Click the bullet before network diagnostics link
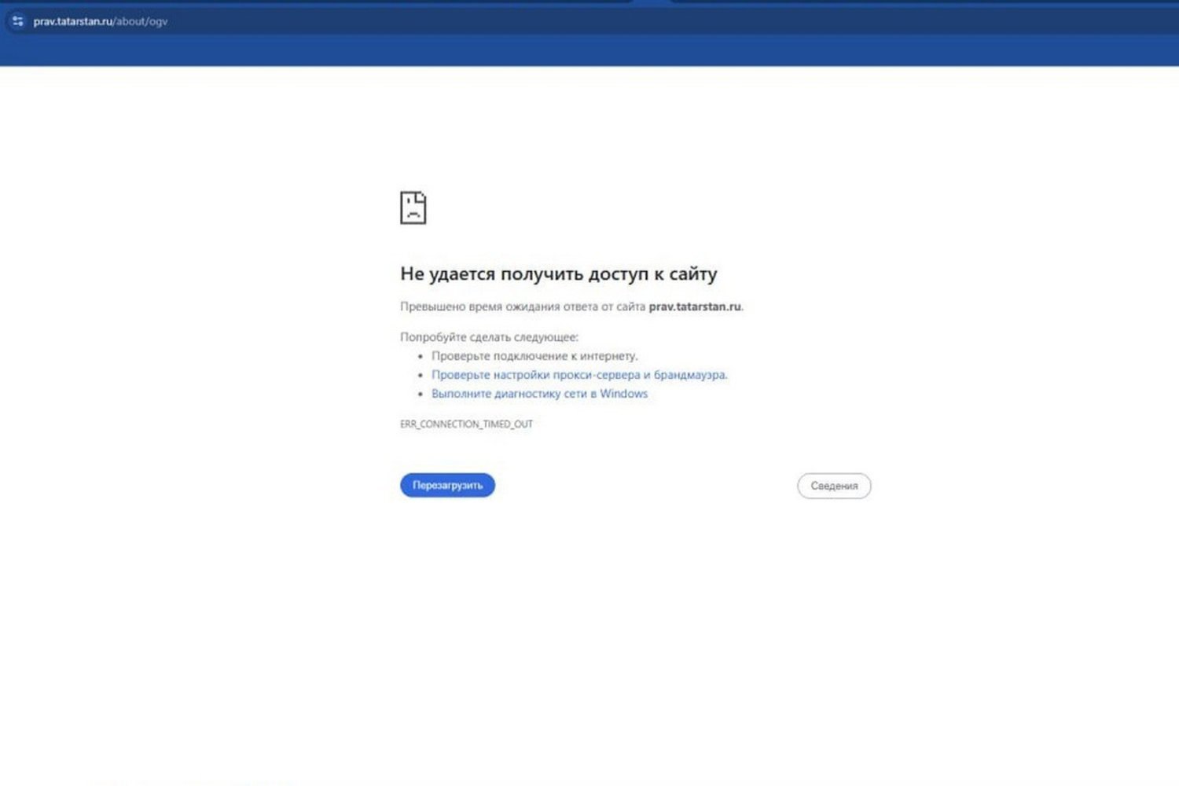Screen dimensions: 1179x786 (421, 395)
